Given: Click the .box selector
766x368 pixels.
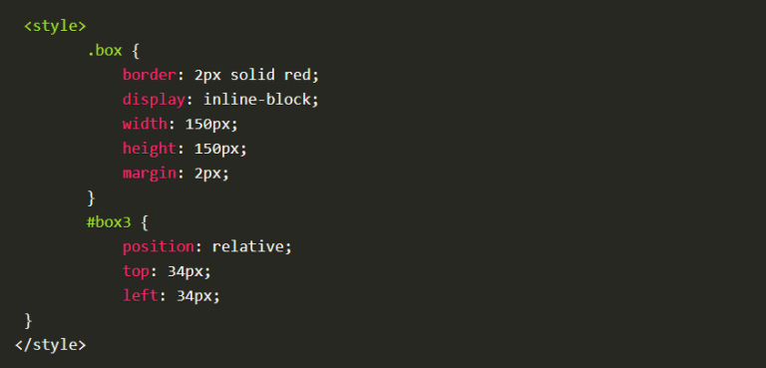Looking at the screenshot, I should pos(105,50).
